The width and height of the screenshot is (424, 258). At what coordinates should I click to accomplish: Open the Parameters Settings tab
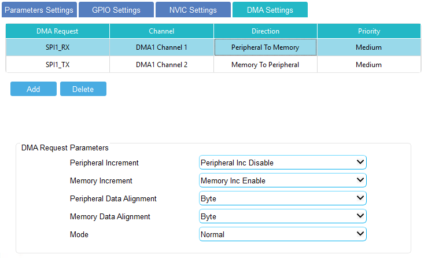click(39, 10)
